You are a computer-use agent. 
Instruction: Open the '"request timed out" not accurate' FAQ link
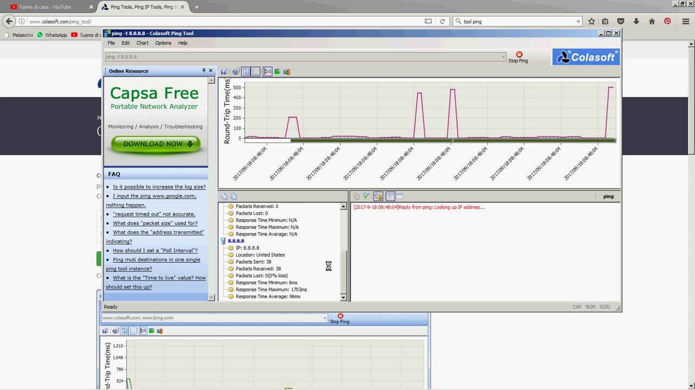tap(154, 214)
